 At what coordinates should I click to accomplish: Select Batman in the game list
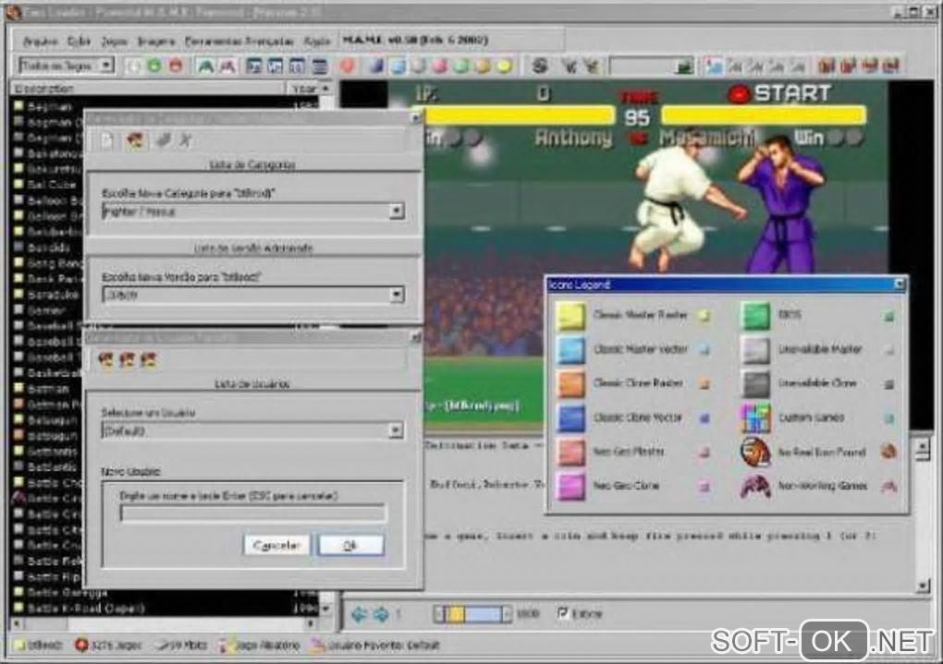48,389
